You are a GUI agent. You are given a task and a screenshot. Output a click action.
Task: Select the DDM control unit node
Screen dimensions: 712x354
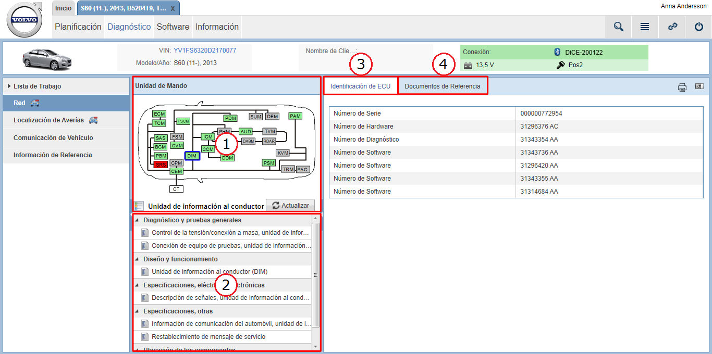(x=227, y=158)
